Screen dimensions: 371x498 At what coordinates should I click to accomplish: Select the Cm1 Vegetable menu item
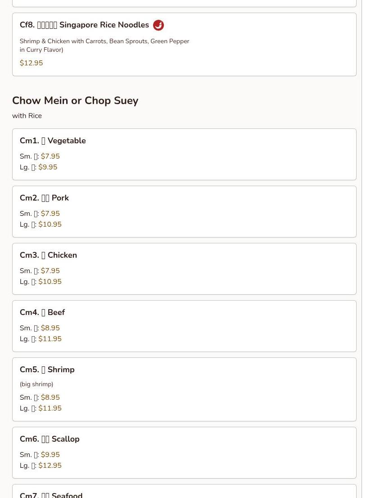tap(53, 141)
